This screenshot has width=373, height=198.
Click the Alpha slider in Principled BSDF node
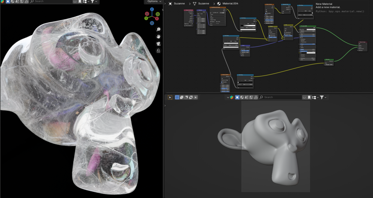(x=308, y=36)
